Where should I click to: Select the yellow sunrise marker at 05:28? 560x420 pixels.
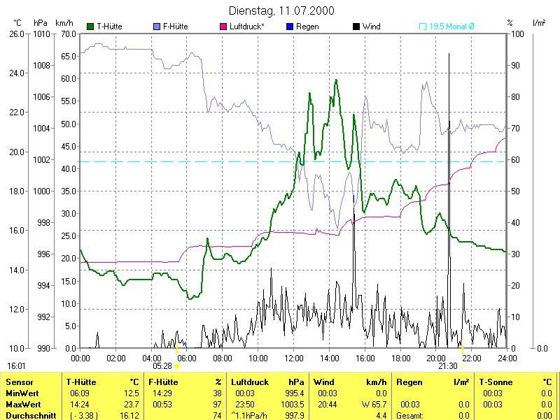point(176,365)
